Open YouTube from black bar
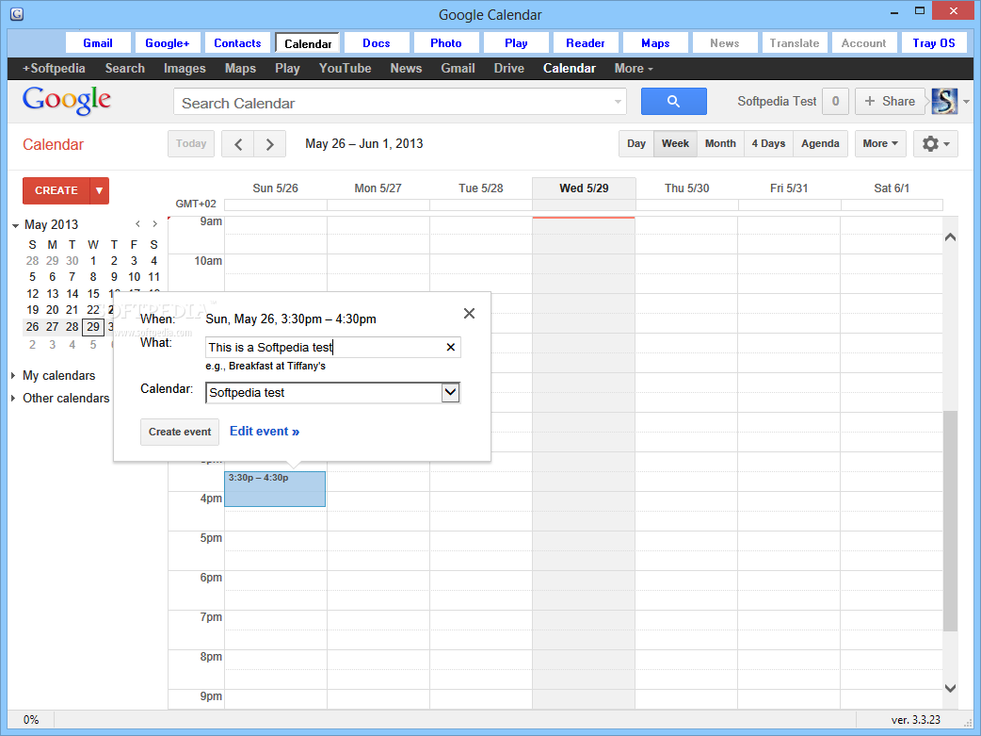Screen dimensions: 981x736 pyautogui.click(x=346, y=68)
